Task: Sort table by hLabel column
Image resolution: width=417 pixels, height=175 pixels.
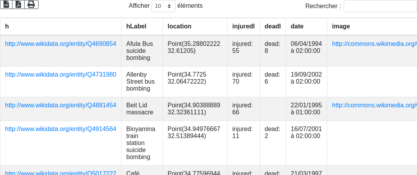Action: (136, 26)
